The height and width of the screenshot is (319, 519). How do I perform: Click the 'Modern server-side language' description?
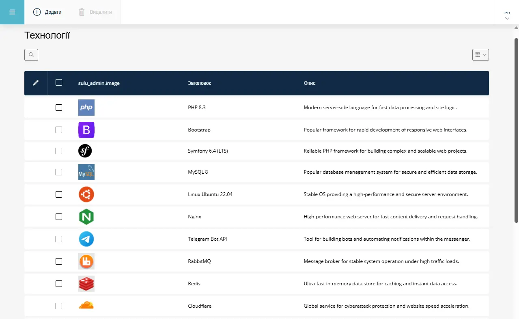point(380,108)
